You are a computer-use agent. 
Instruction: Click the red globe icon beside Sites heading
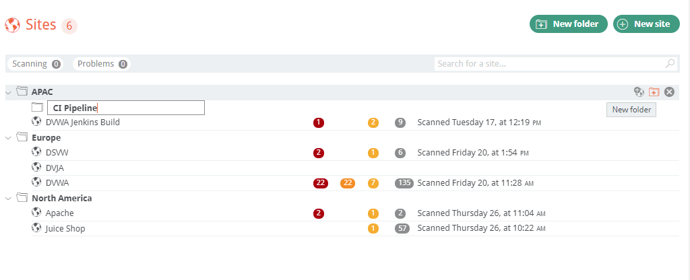click(12, 26)
